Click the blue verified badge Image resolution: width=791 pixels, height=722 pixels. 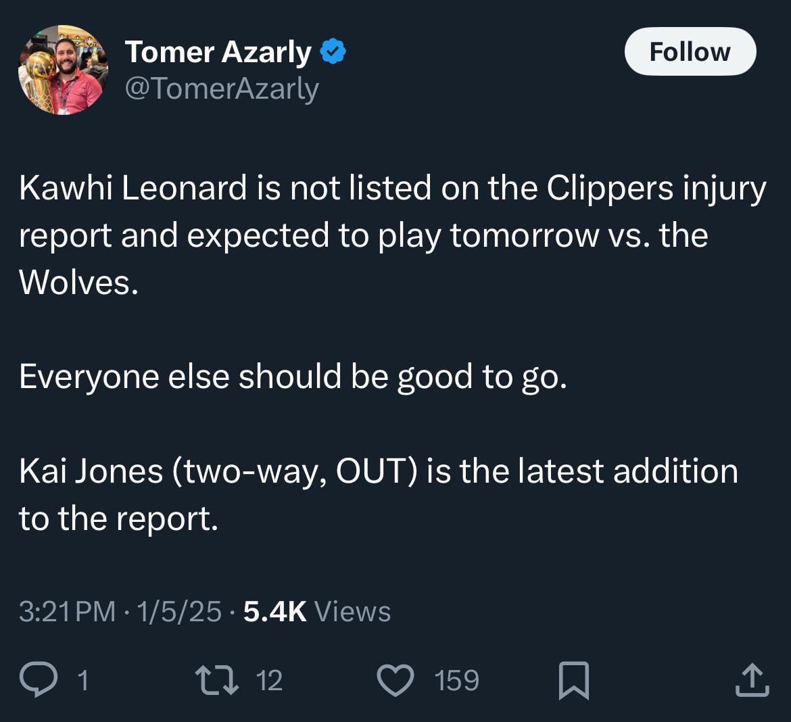(333, 52)
